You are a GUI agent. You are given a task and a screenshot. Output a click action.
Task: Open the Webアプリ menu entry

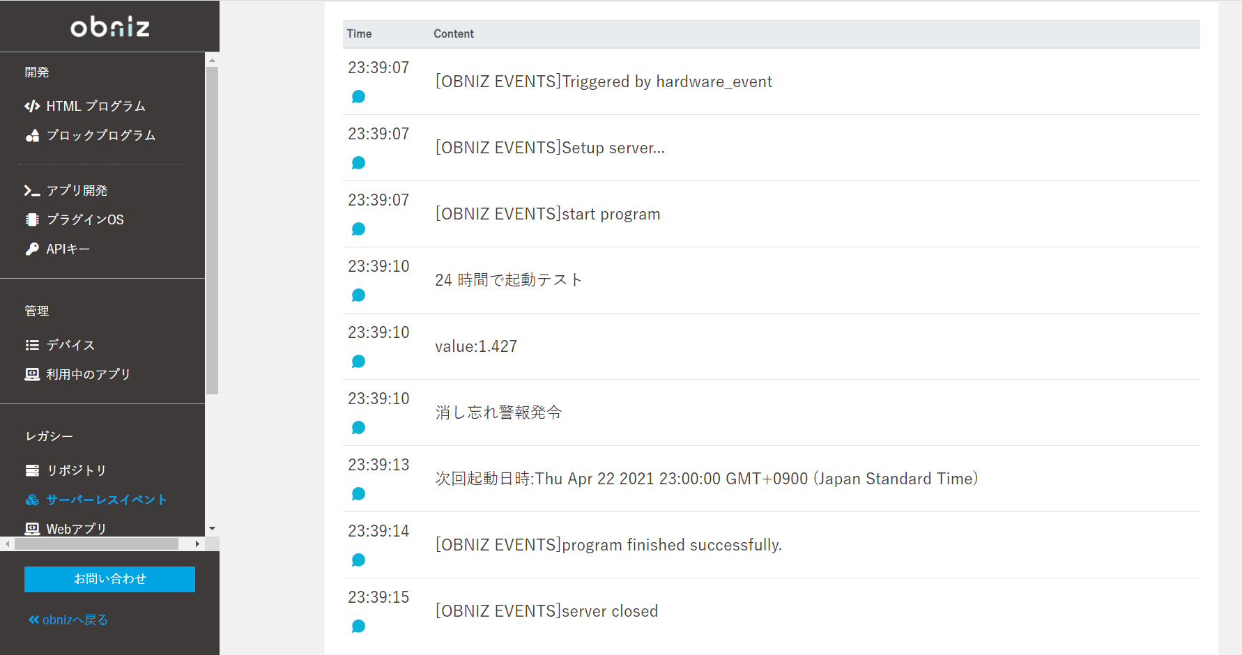tap(76, 528)
